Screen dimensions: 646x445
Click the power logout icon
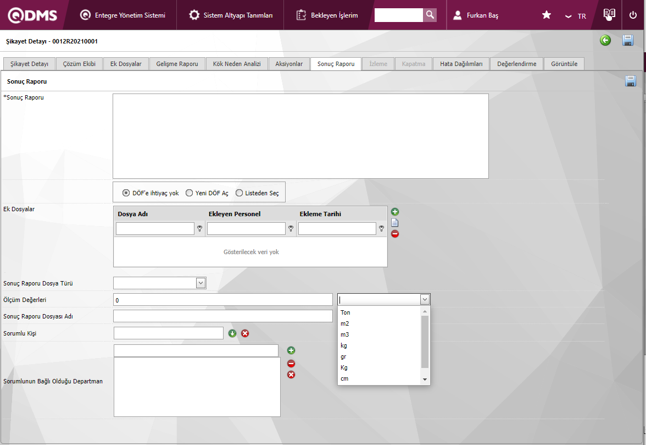[633, 15]
